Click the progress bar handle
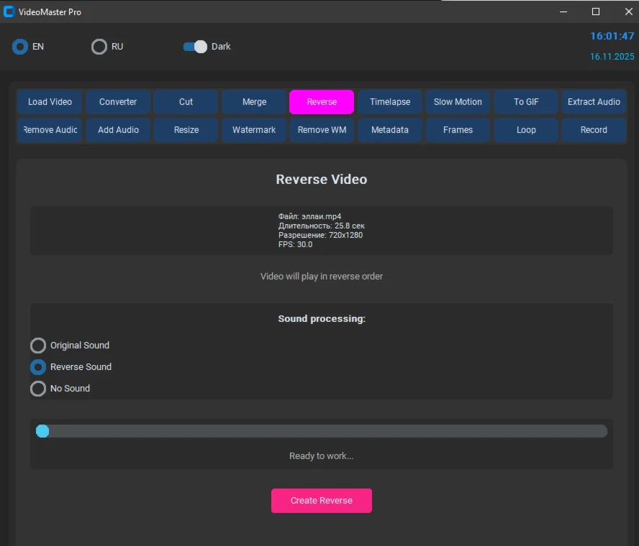639x546 pixels. coord(42,431)
